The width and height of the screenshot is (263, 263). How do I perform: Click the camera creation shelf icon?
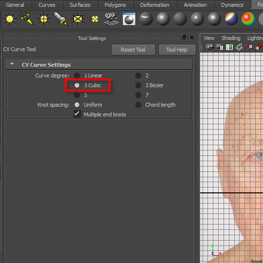112,19
